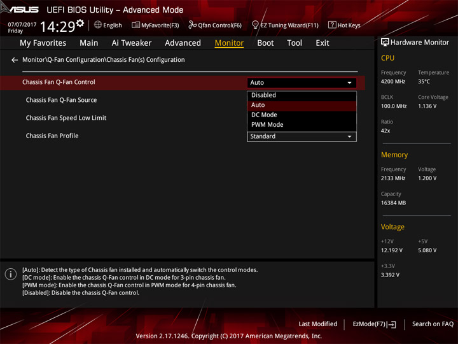Viewport: 458px width, 344px height.
Task: Click Last Modified
Action: click(318, 324)
